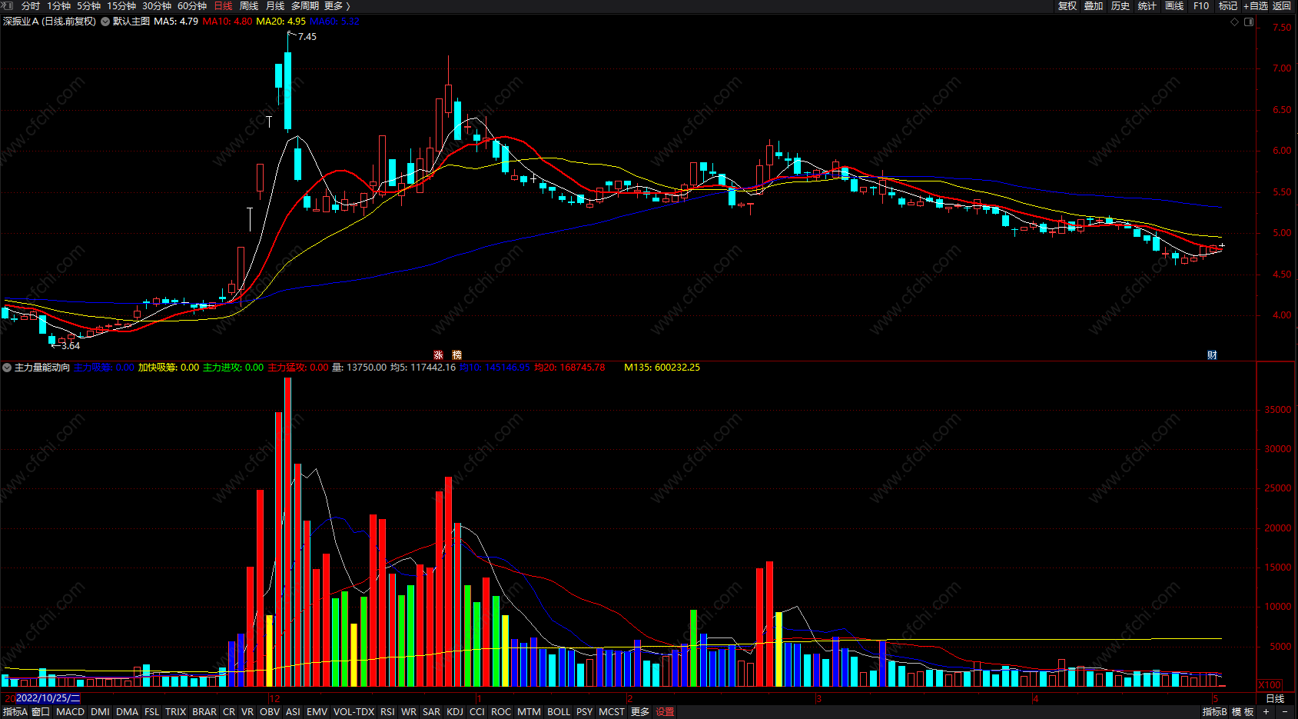Apply the KDJ indicator
1298x719 pixels.
455,712
